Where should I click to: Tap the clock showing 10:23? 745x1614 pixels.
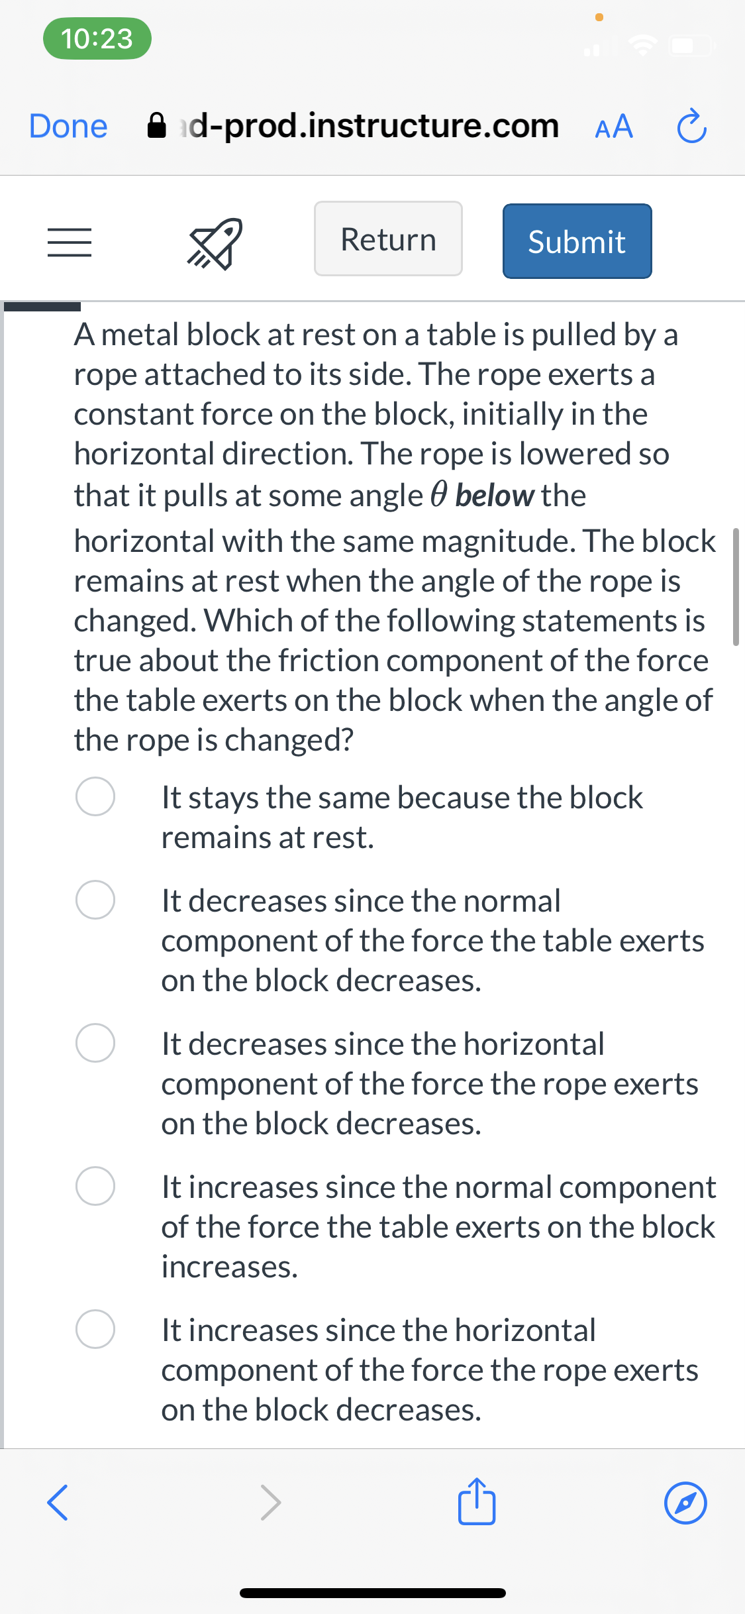97,39
